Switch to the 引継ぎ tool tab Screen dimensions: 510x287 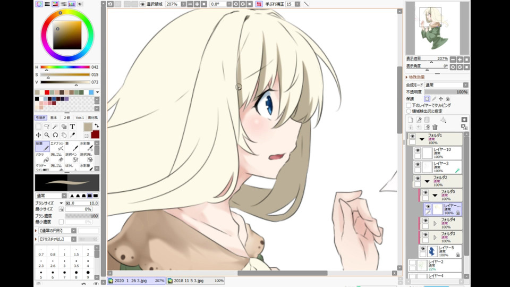point(41,117)
